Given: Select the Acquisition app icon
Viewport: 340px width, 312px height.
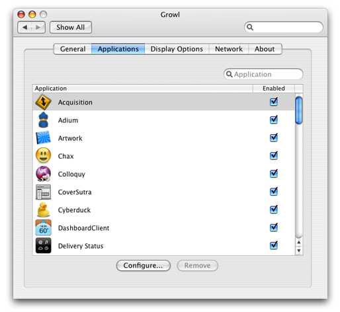Looking at the screenshot, I should tap(43, 102).
